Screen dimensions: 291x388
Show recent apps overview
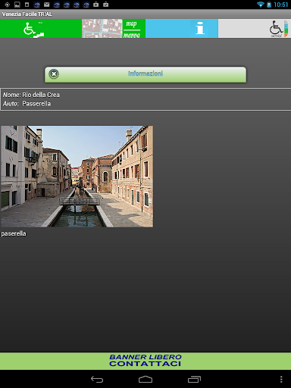[194, 379]
